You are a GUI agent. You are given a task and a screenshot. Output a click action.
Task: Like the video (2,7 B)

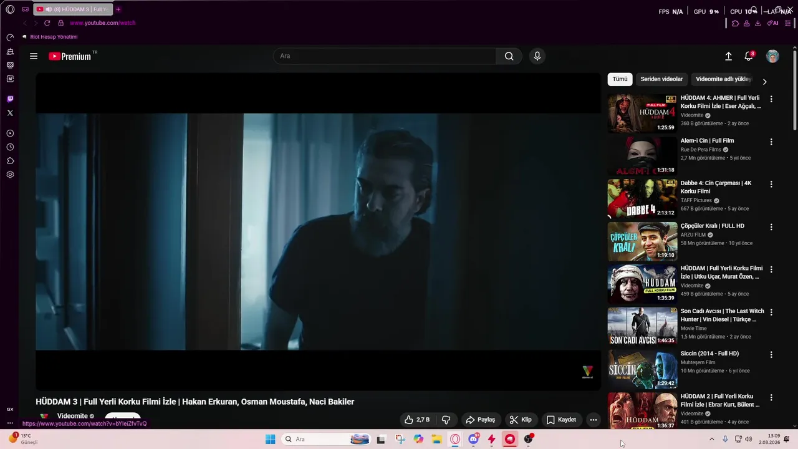[417, 420]
